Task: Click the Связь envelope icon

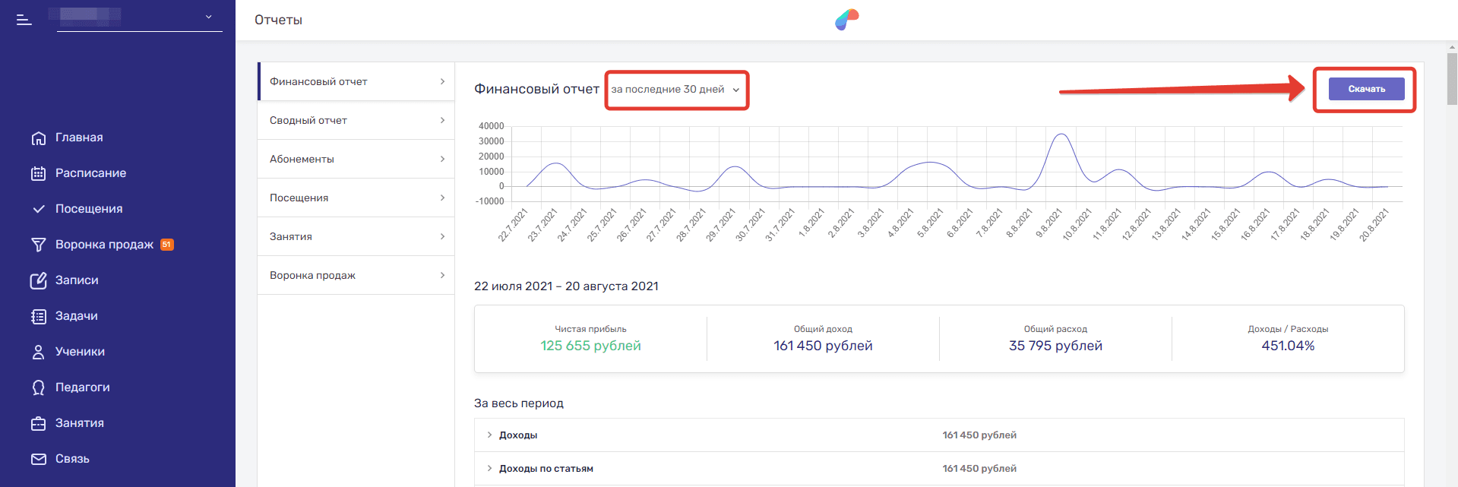Action: click(x=39, y=459)
